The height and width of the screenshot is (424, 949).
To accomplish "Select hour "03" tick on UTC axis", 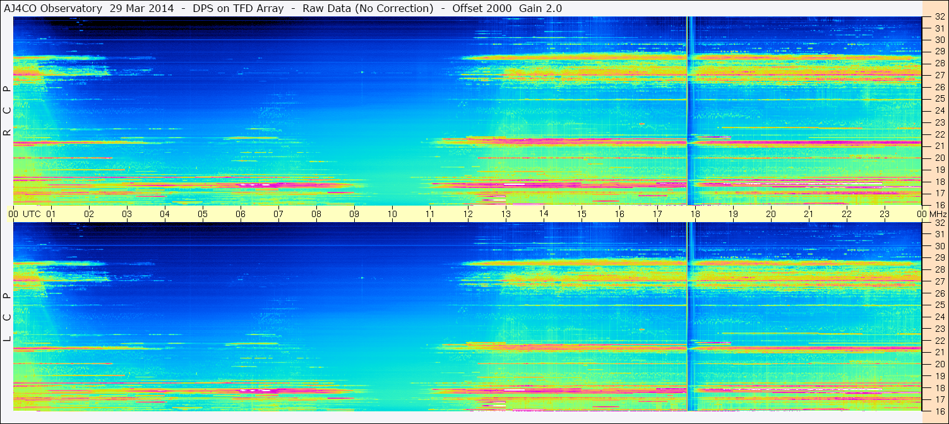I will click(127, 214).
